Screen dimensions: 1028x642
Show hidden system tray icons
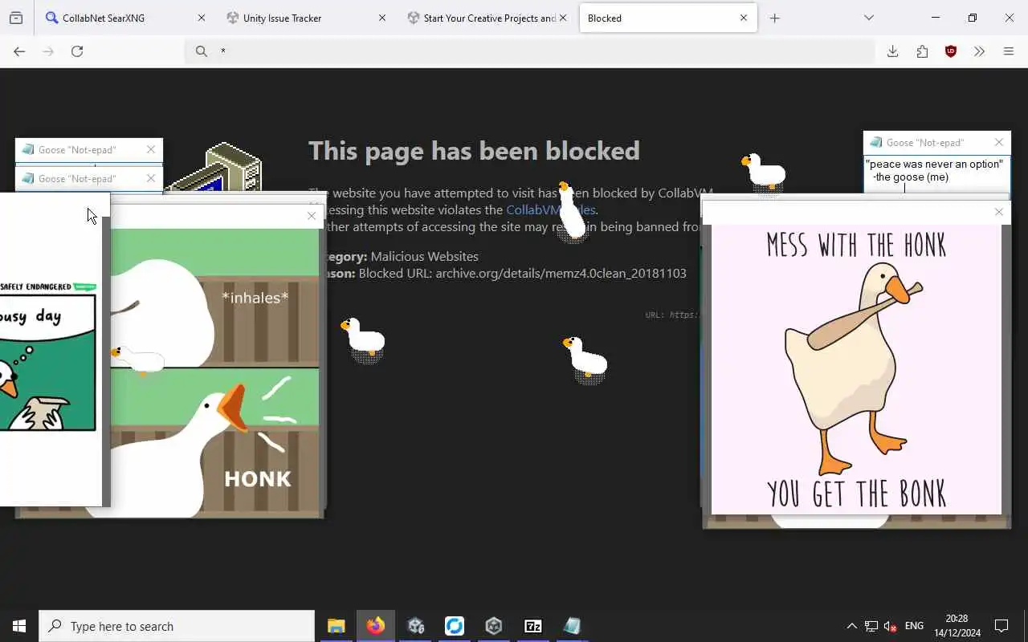[851, 626]
